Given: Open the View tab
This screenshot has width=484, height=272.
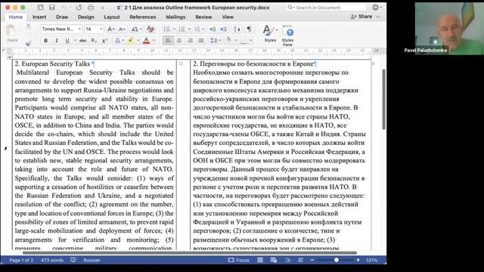Looking at the screenshot, I should point(228,17).
